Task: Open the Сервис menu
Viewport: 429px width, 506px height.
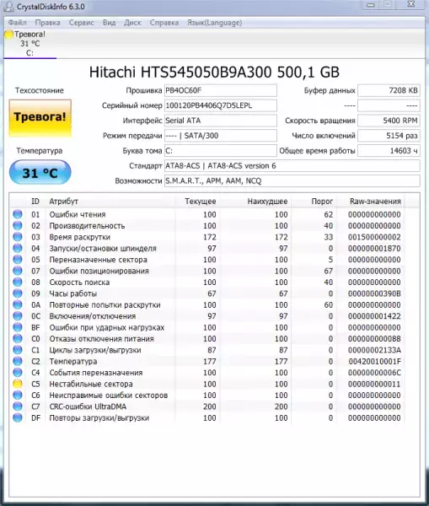Action: (81, 23)
